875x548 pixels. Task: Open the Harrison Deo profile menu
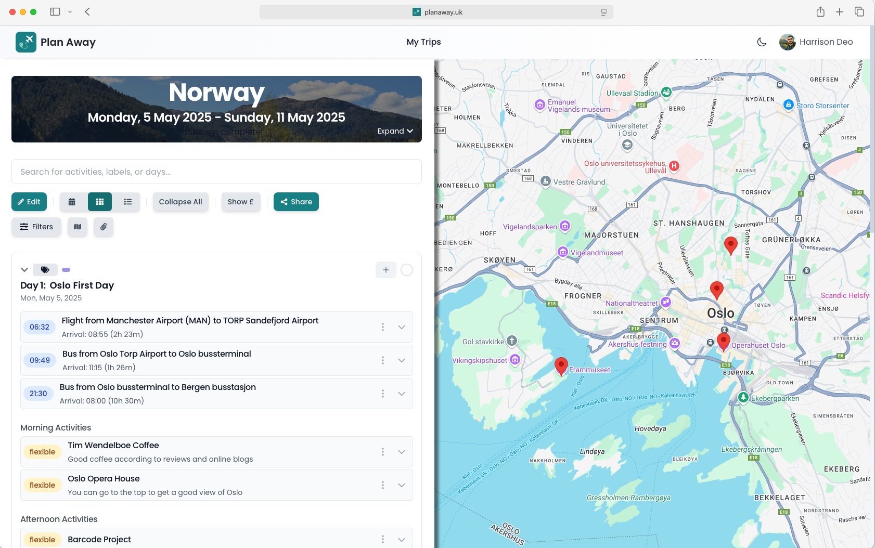pyautogui.click(x=816, y=42)
